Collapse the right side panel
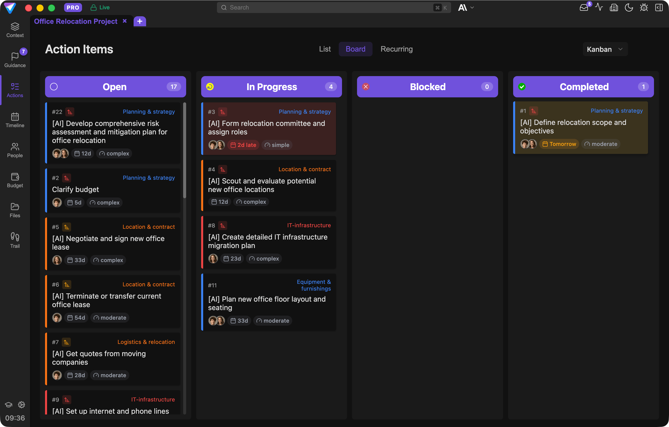The height and width of the screenshot is (427, 669). pos(659,8)
